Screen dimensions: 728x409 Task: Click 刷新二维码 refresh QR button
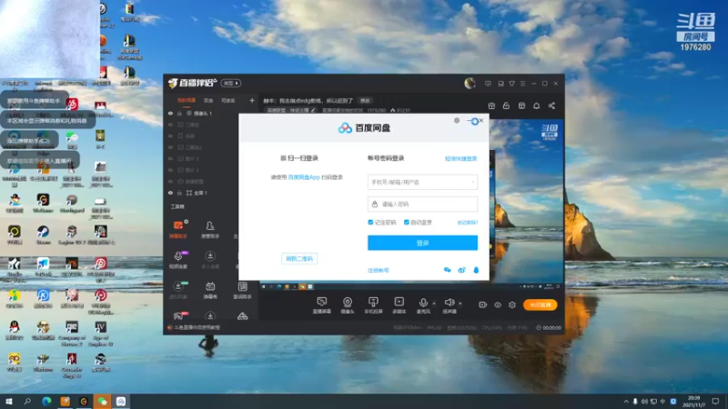click(x=299, y=259)
